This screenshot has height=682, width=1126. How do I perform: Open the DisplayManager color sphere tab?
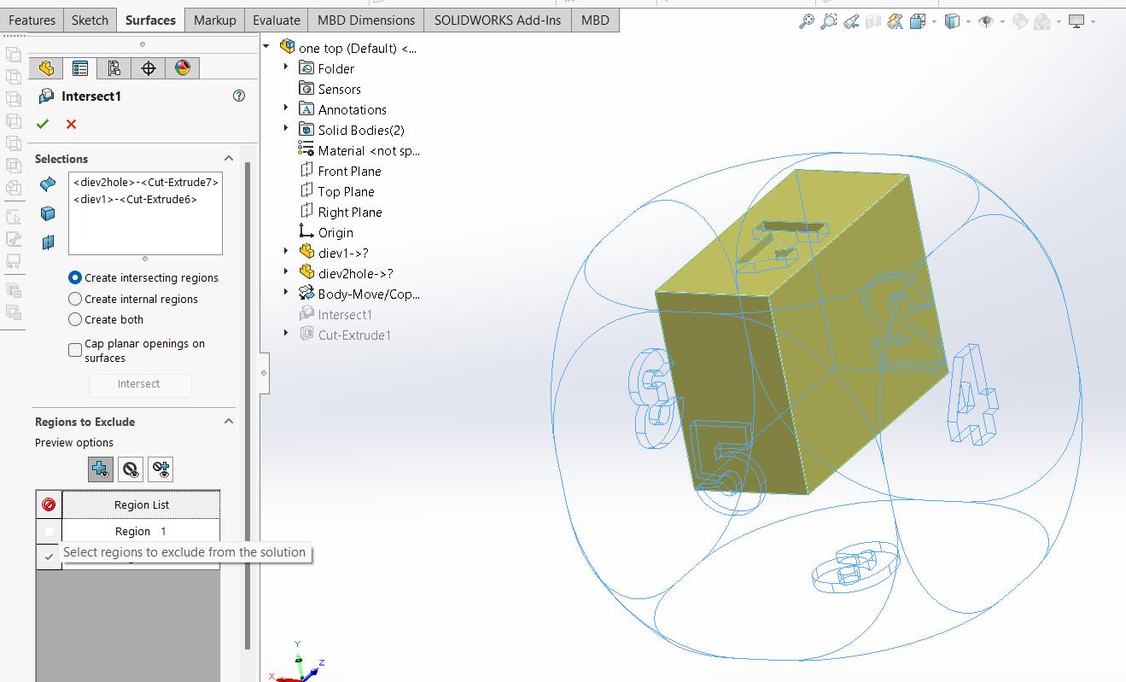[x=183, y=68]
